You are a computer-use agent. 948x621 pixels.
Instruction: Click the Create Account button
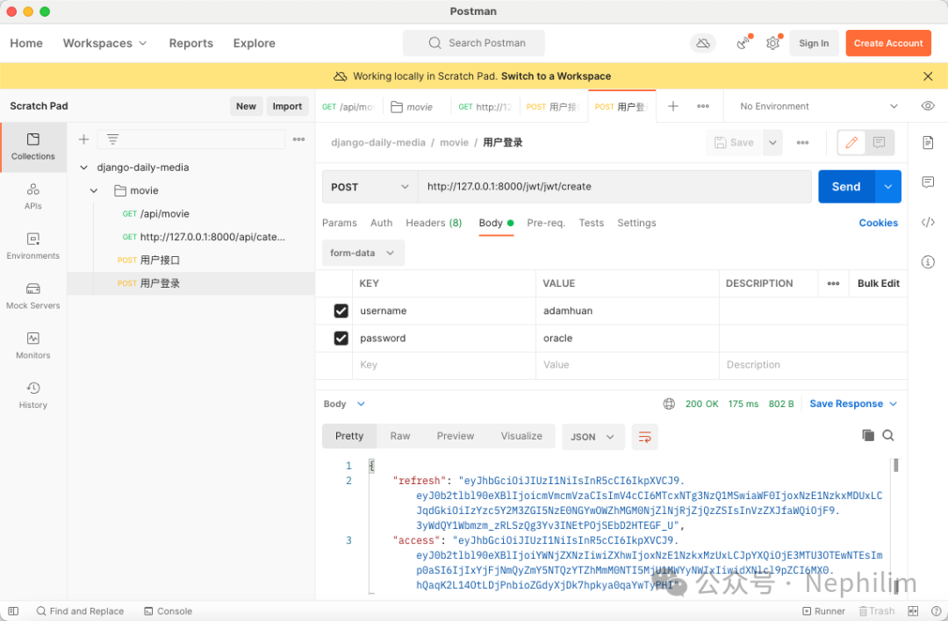click(x=887, y=43)
